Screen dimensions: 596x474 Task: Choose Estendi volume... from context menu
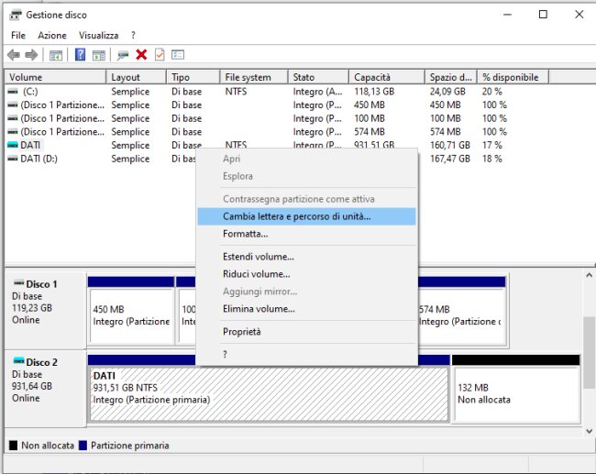pos(306,257)
